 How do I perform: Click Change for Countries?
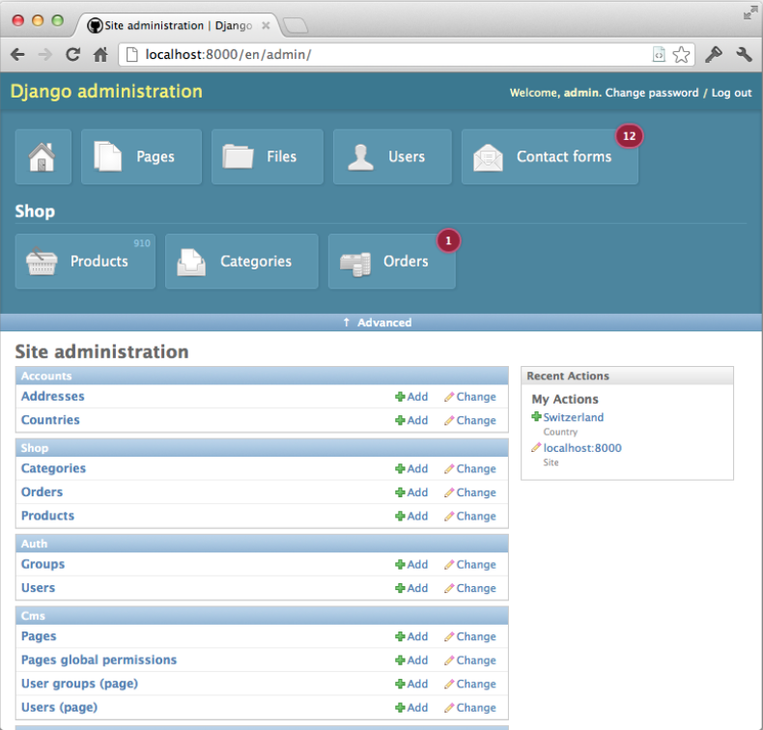pyautogui.click(x=470, y=420)
